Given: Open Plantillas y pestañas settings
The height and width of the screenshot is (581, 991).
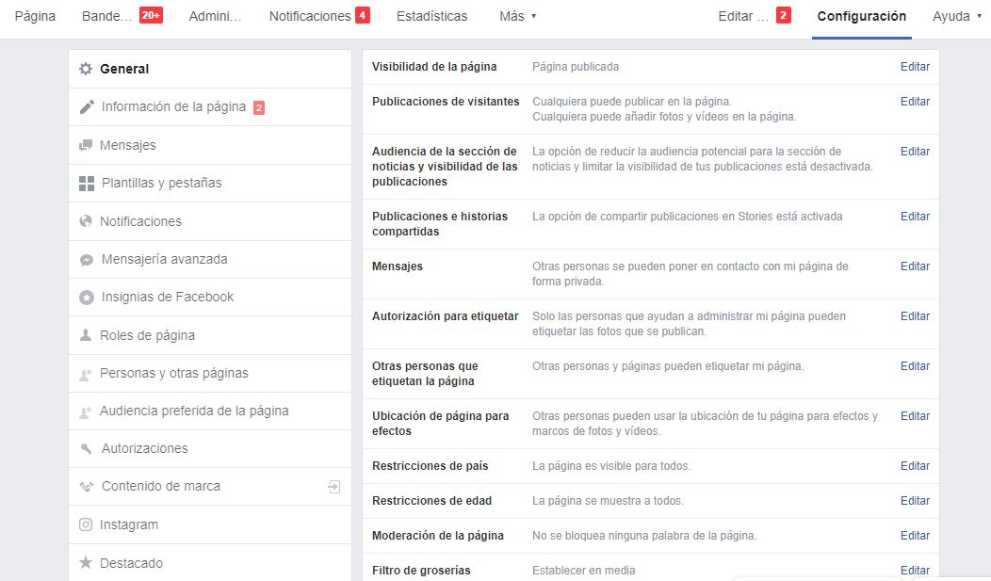Looking at the screenshot, I should pyautogui.click(x=210, y=183).
